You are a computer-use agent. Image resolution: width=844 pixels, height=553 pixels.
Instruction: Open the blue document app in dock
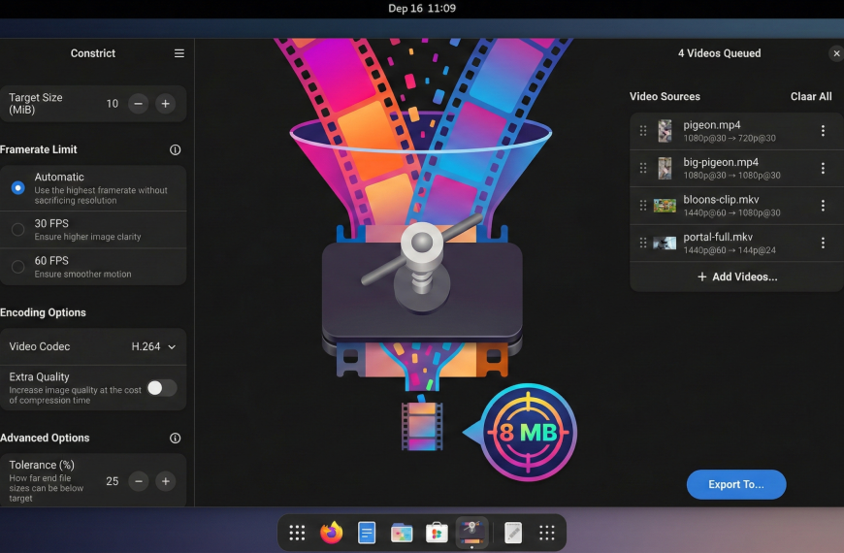point(367,533)
